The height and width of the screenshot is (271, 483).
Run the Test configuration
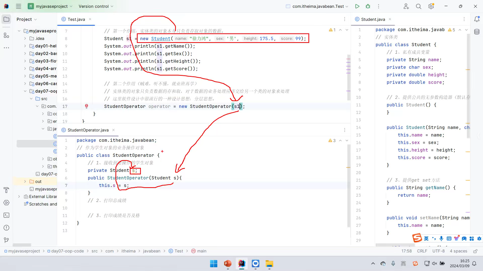[x=357, y=6]
